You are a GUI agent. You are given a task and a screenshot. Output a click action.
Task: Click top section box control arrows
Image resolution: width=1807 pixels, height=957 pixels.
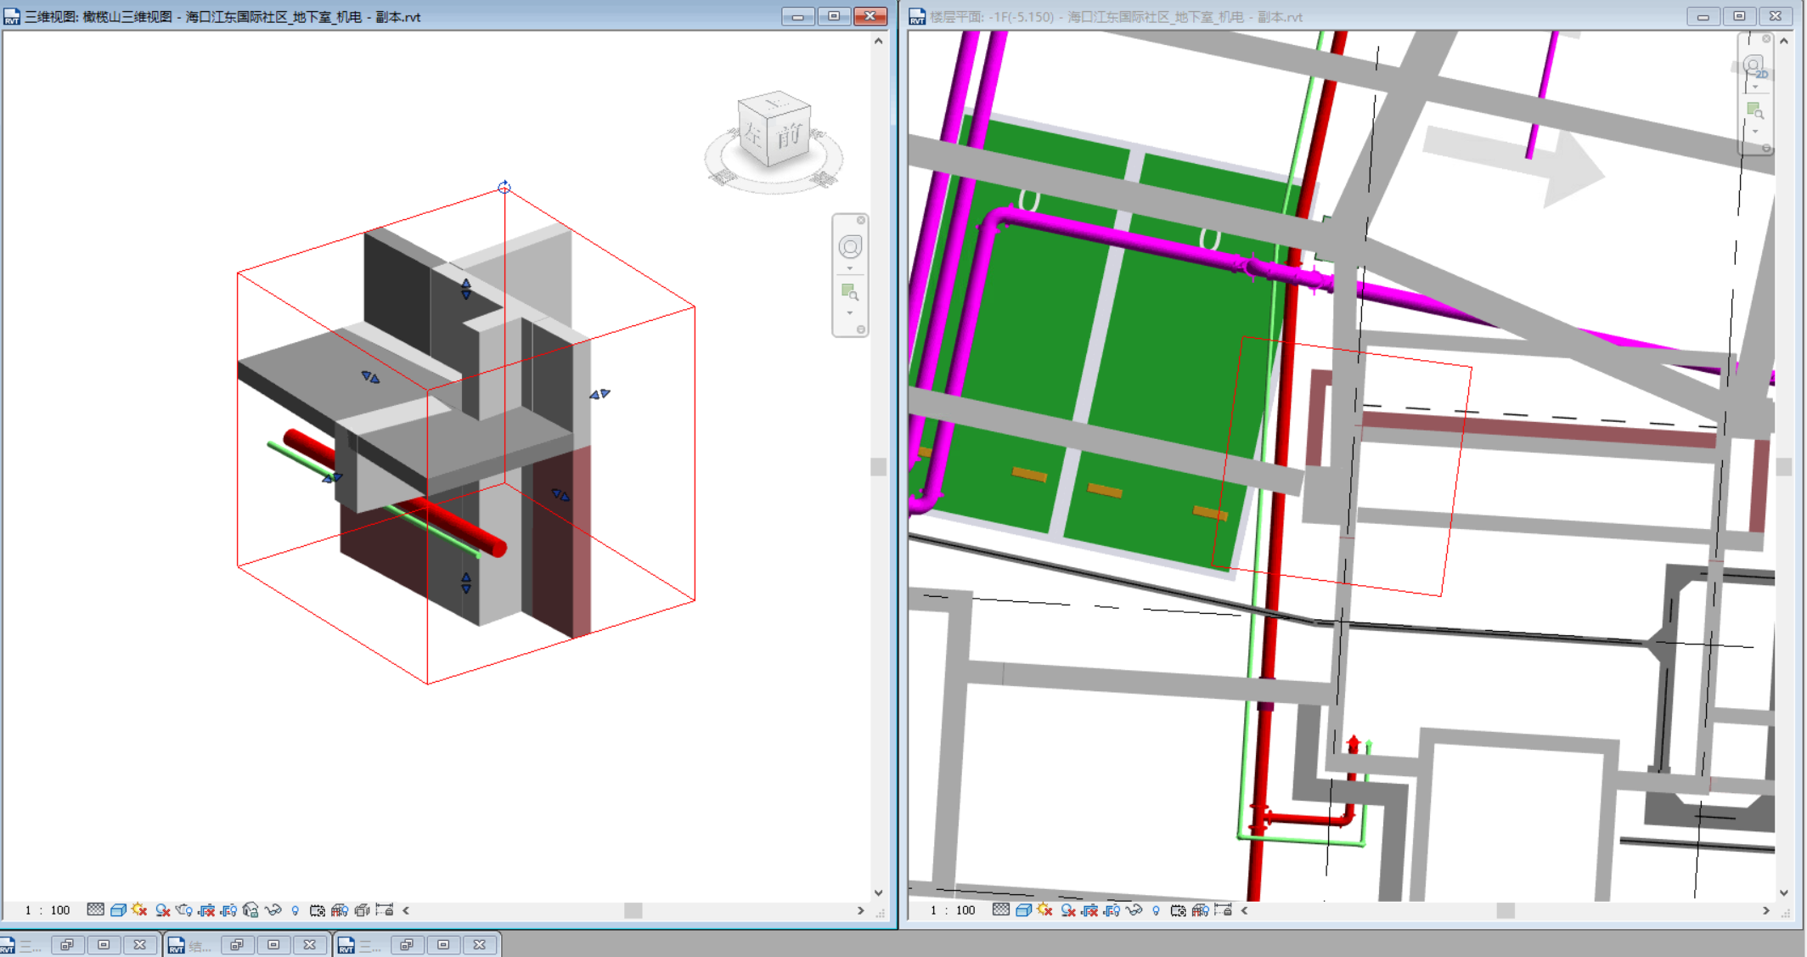(466, 289)
